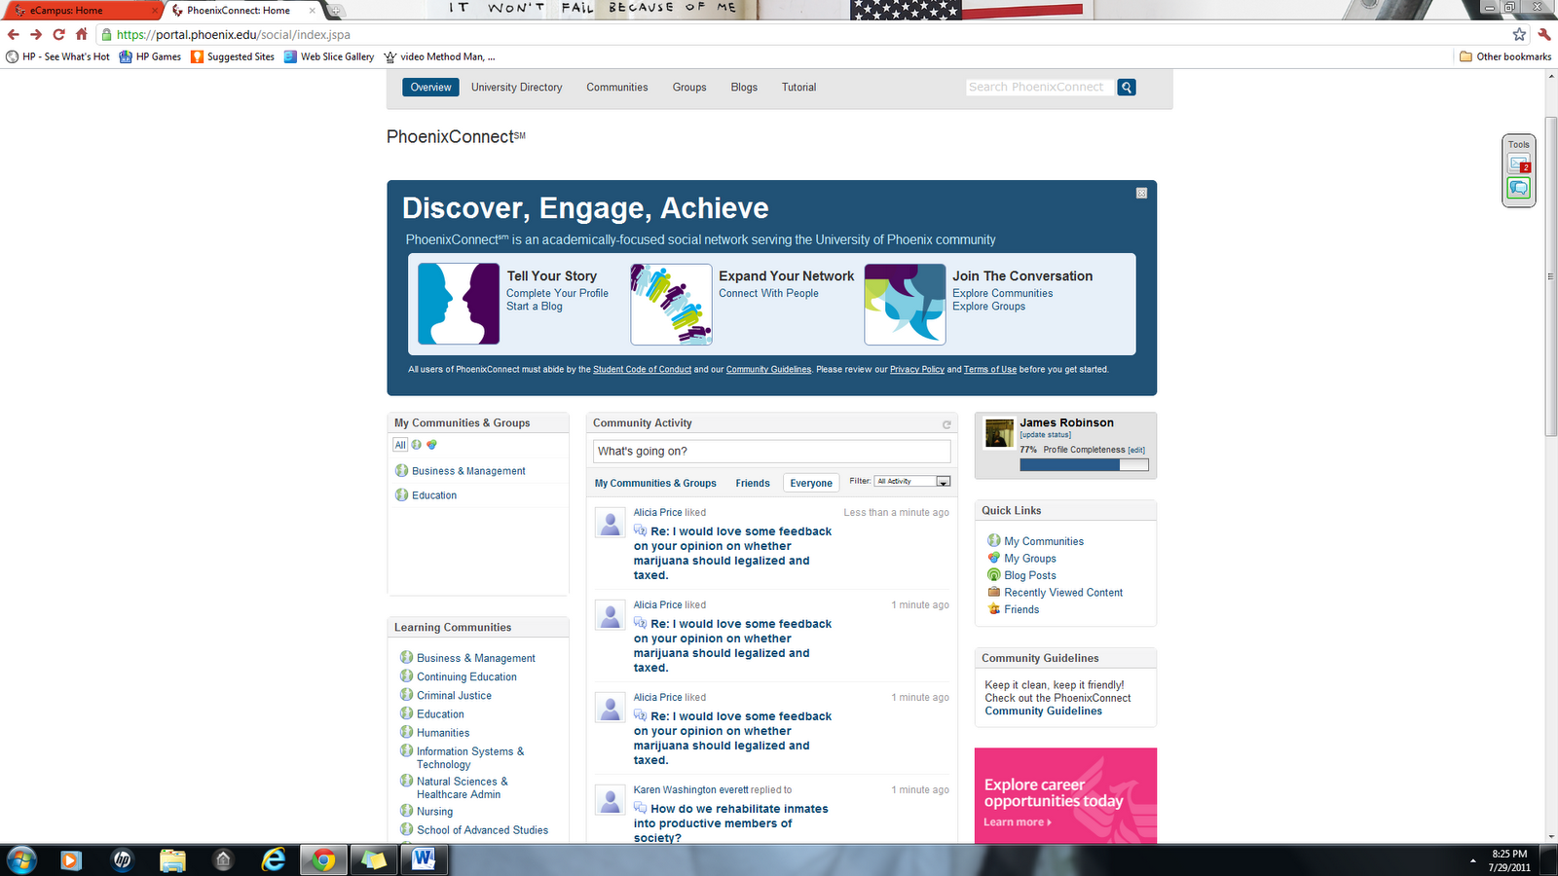Image resolution: width=1558 pixels, height=876 pixels.
Task: Open the Overview navigation tab
Action: click(430, 88)
